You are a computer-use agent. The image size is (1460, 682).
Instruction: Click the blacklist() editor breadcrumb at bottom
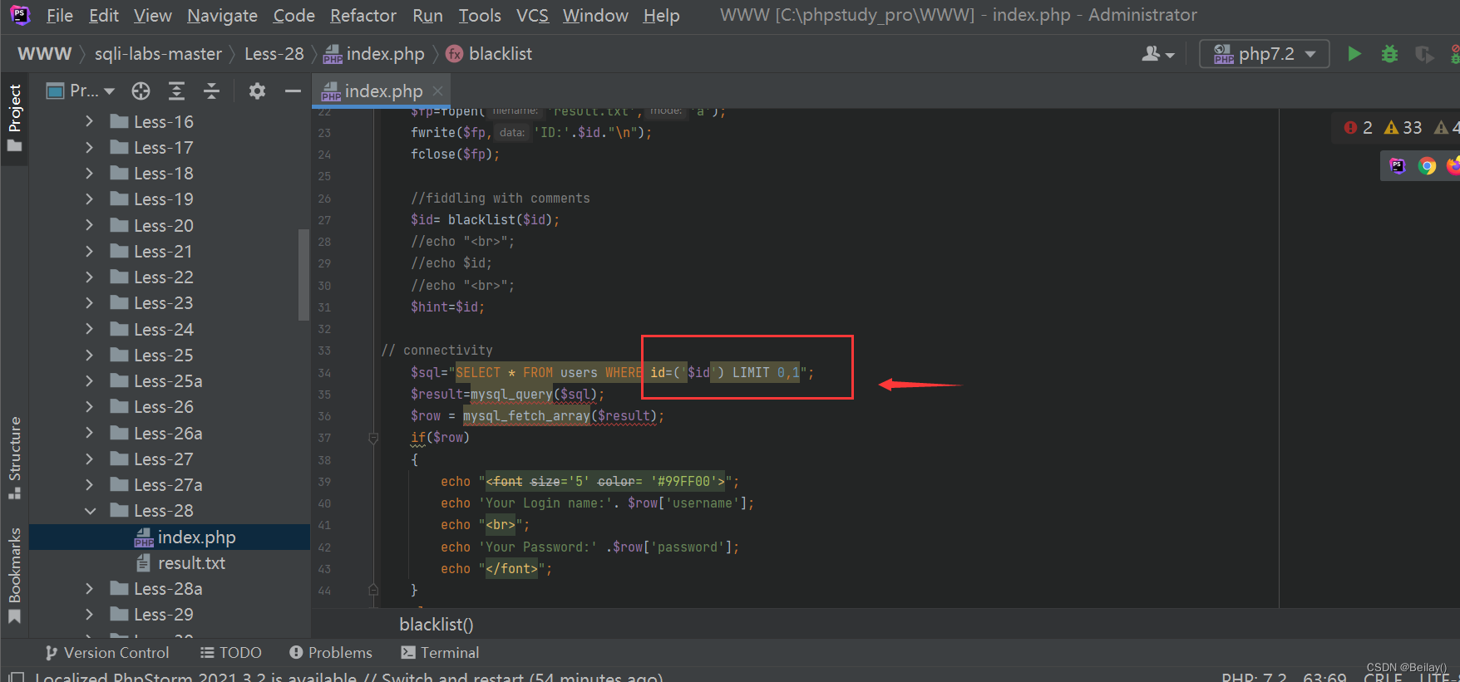[436, 624]
